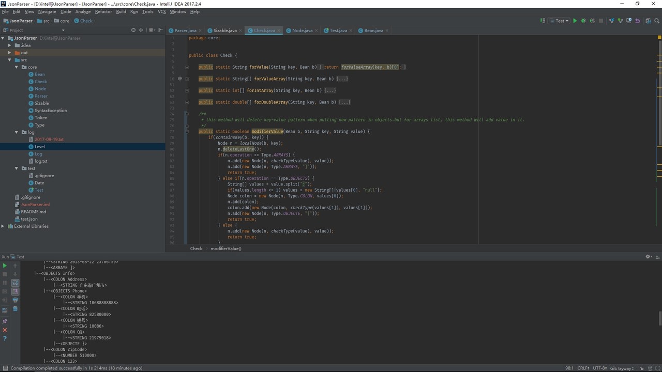Select 2017-09-19.txt in log folder

click(x=49, y=139)
